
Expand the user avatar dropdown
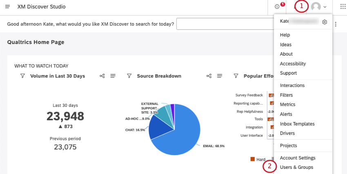(318, 7)
